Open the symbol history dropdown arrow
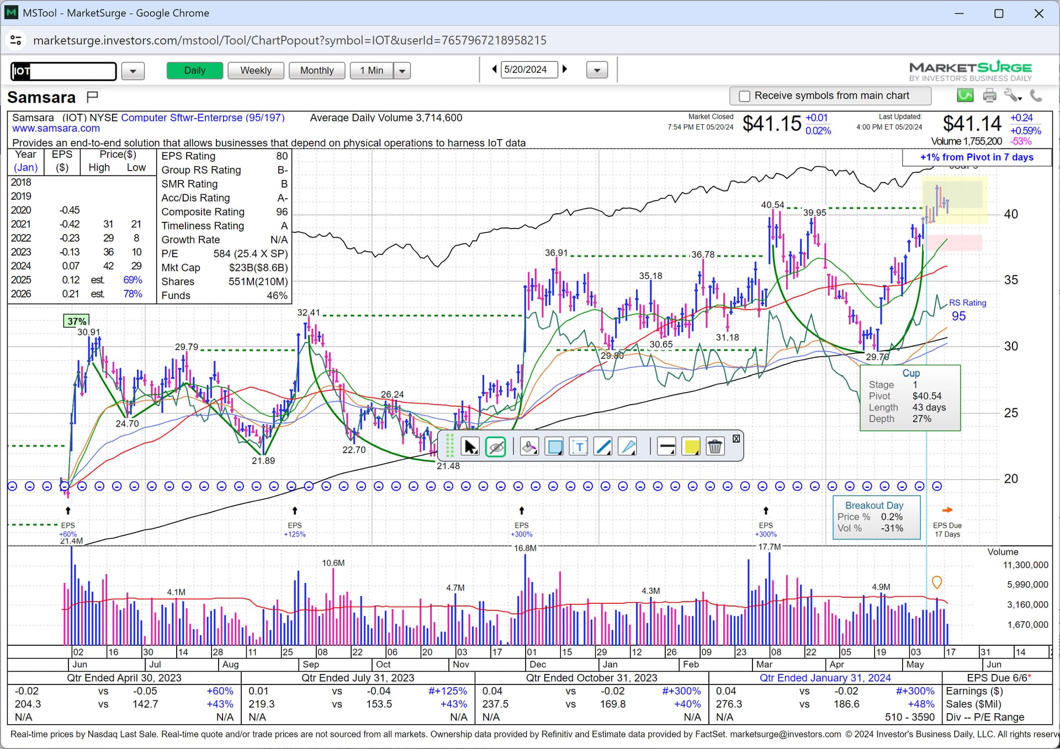Viewport: 1060px width, 749px height. point(132,71)
